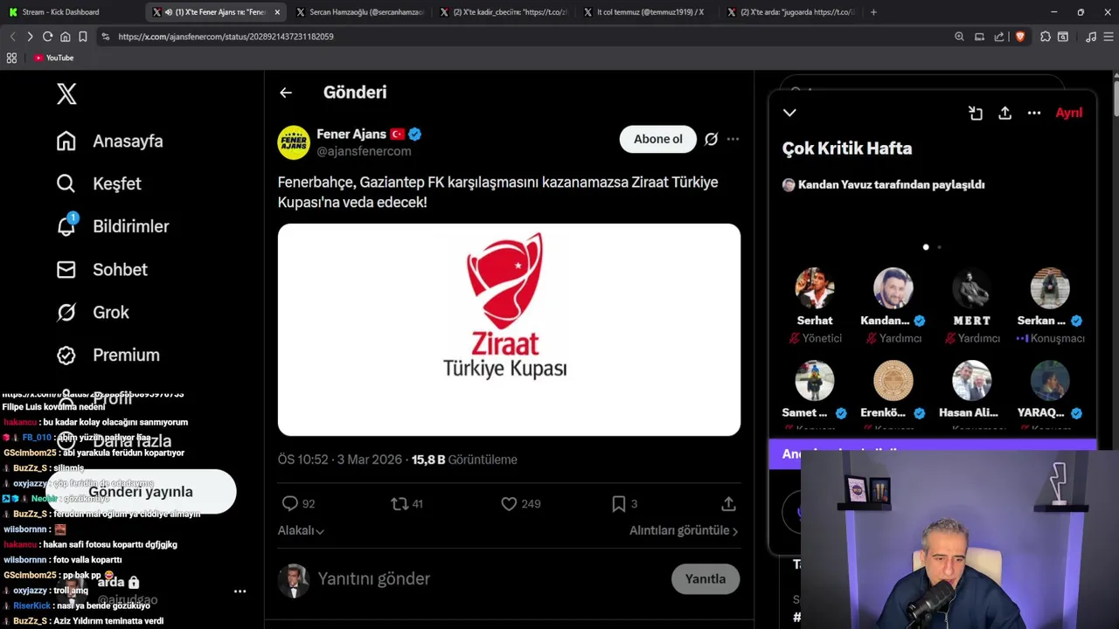The width and height of the screenshot is (1119, 629).
Task: Switch to col temmuz browser tab
Action: click(648, 12)
